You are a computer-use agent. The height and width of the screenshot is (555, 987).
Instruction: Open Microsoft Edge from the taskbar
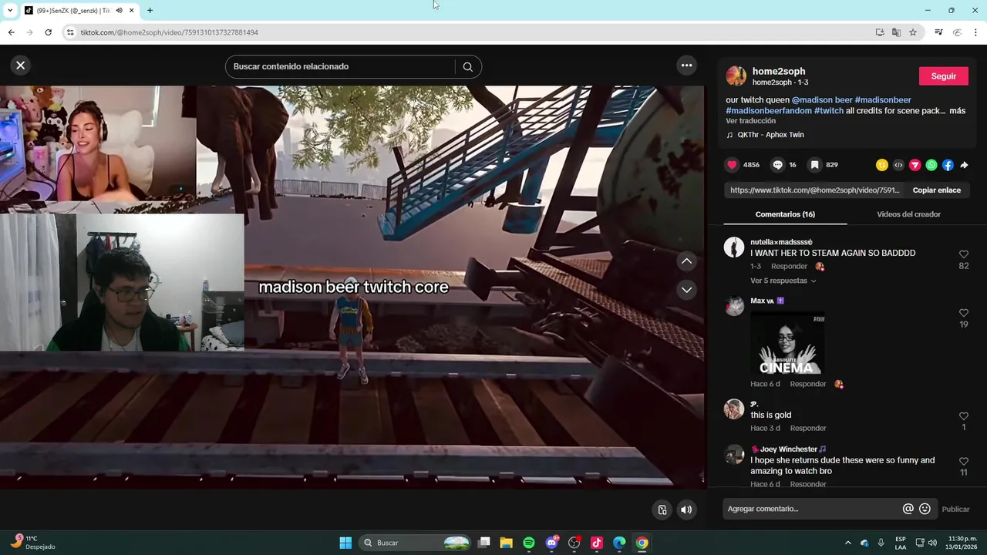(619, 543)
